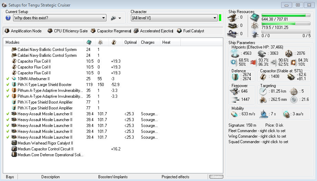The height and width of the screenshot is (181, 317).
Task: Select the CPU Efficiency Gate subsystem
Action: point(68,31)
